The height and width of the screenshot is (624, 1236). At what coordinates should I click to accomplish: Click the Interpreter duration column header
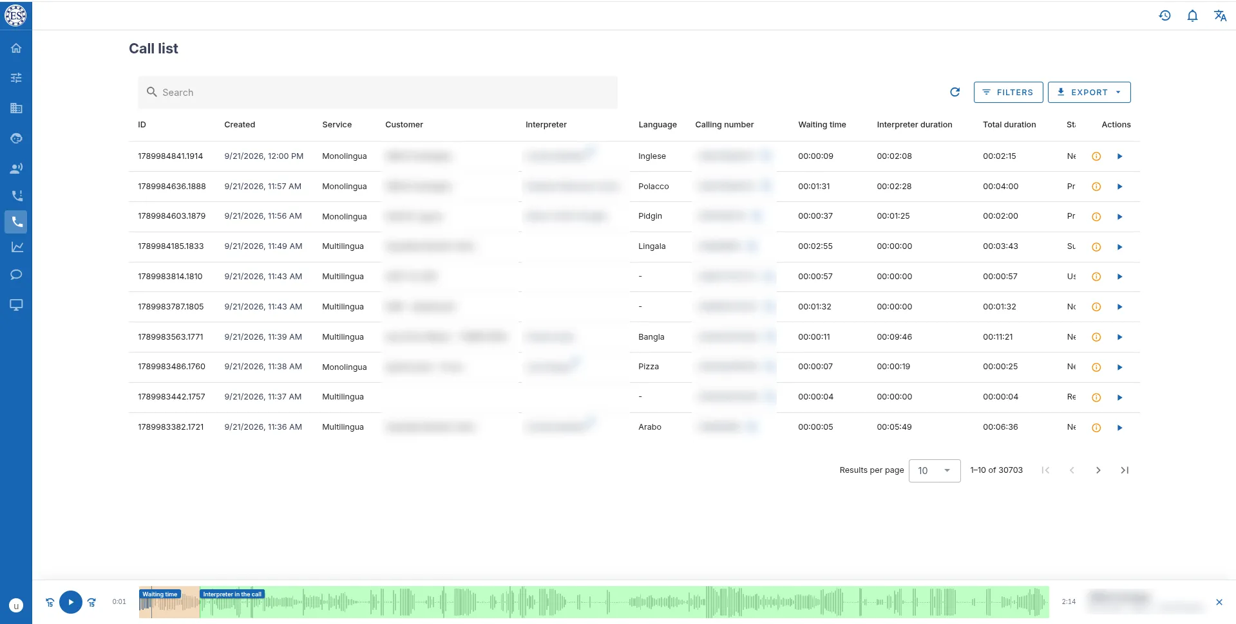tap(914, 125)
